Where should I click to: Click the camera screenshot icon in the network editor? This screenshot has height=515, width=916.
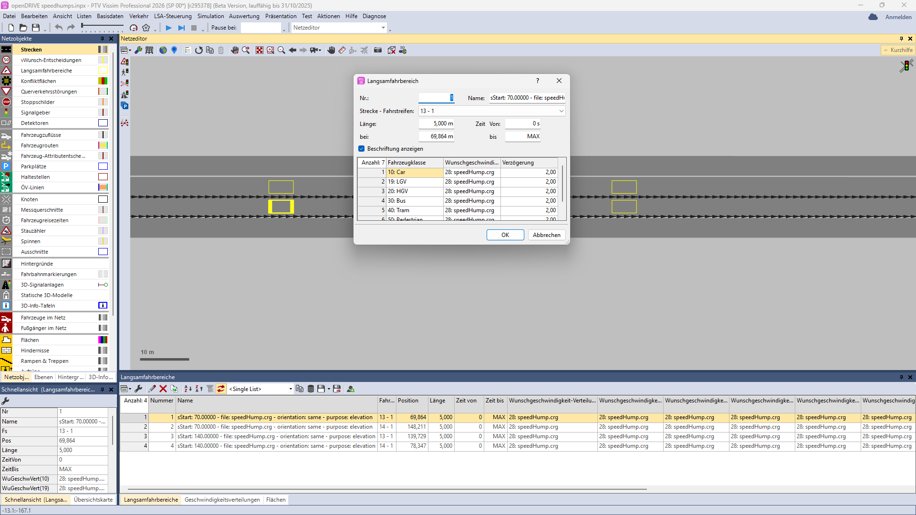click(378, 50)
